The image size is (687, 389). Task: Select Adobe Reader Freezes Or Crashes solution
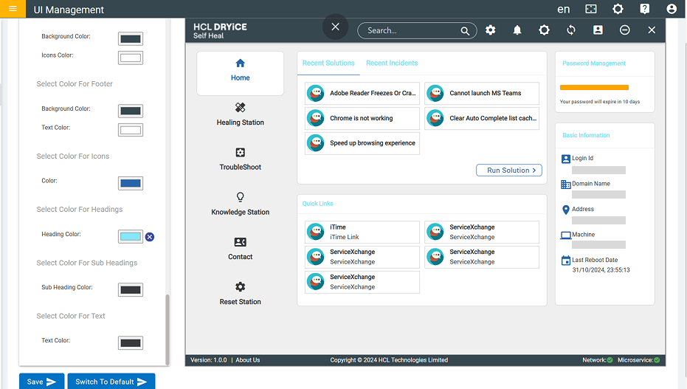click(362, 93)
